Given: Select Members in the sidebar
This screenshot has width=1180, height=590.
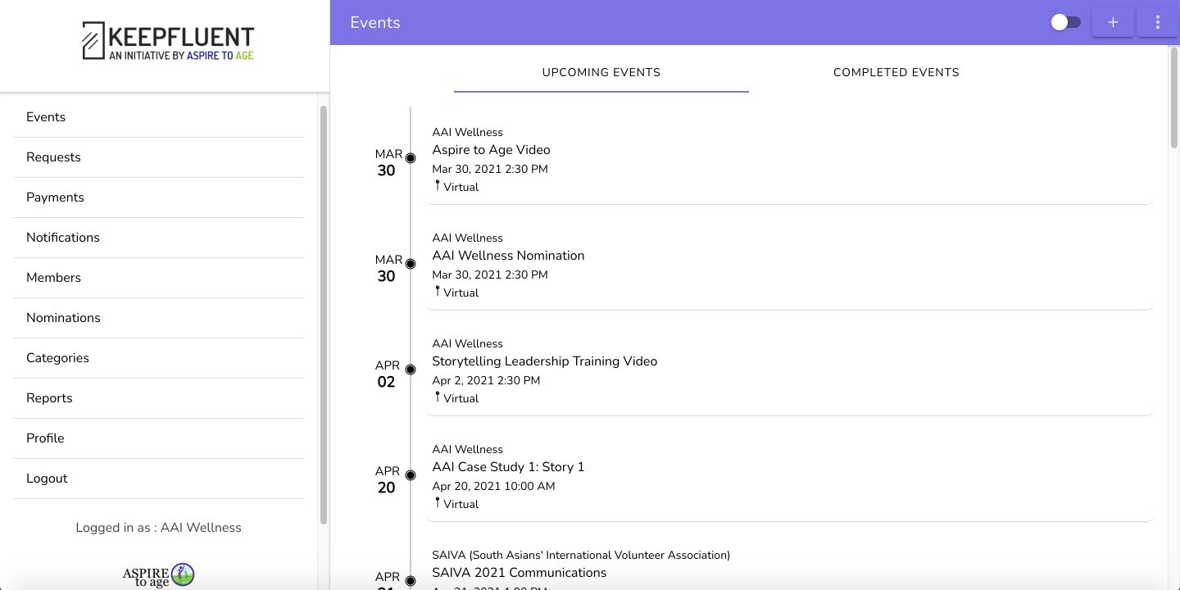Looking at the screenshot, I should coord(158,278).
